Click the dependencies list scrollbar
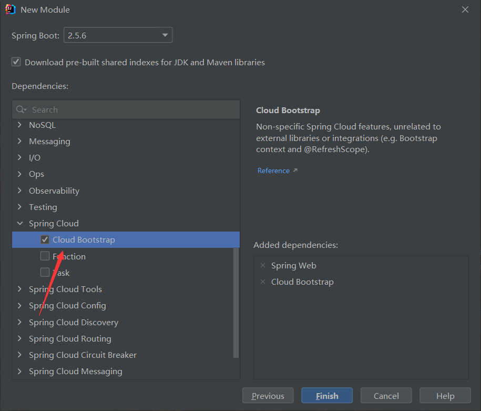 pos(236,303)
